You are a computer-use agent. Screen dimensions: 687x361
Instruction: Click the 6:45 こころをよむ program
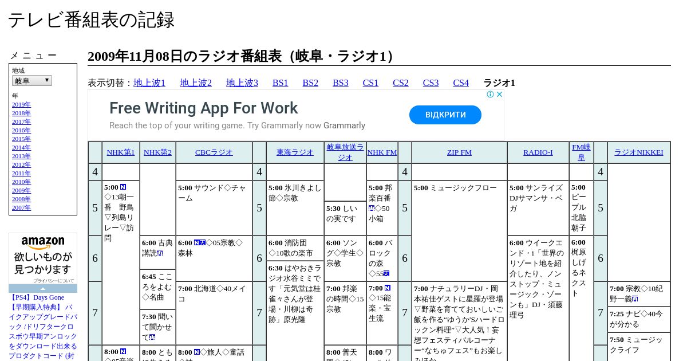pyautogui.click(x=157, y=289)
